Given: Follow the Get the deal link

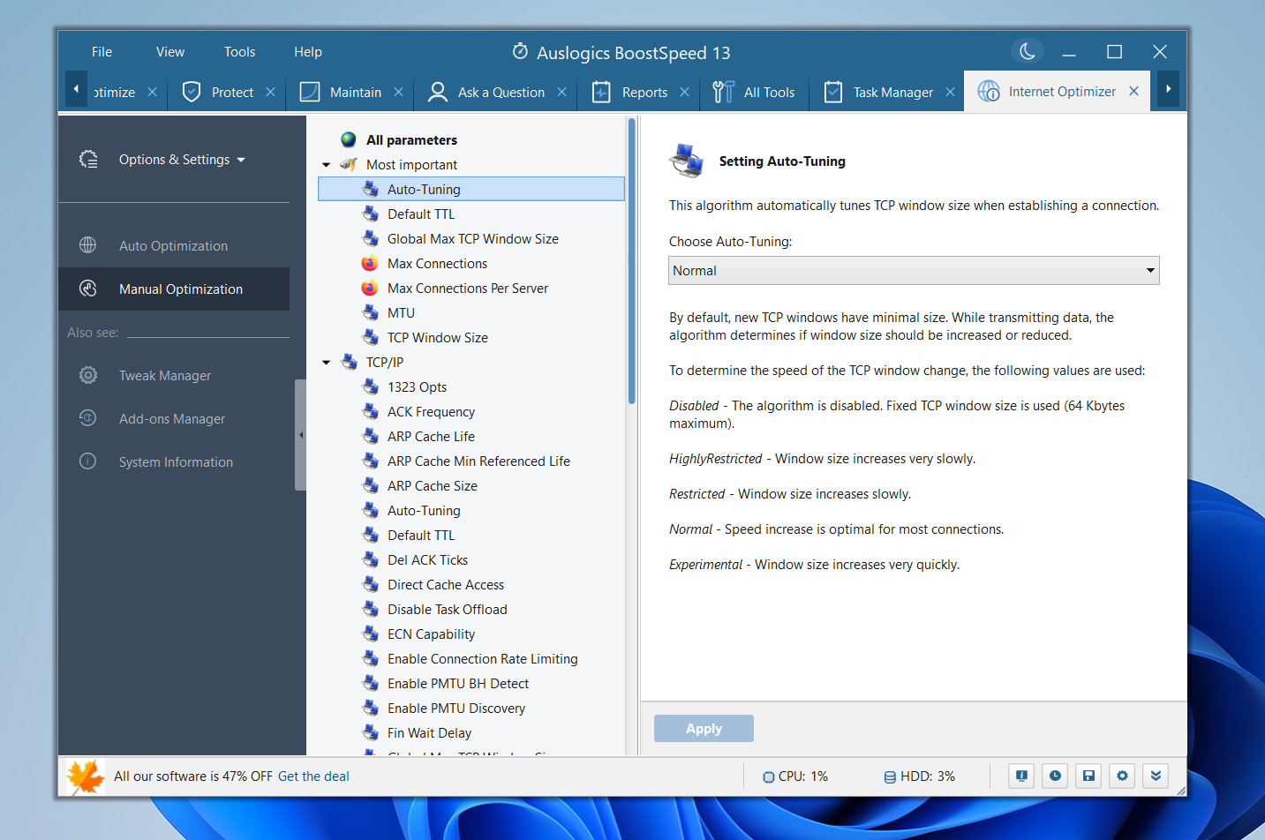Looking at the screenshot, I should point(313,776).
